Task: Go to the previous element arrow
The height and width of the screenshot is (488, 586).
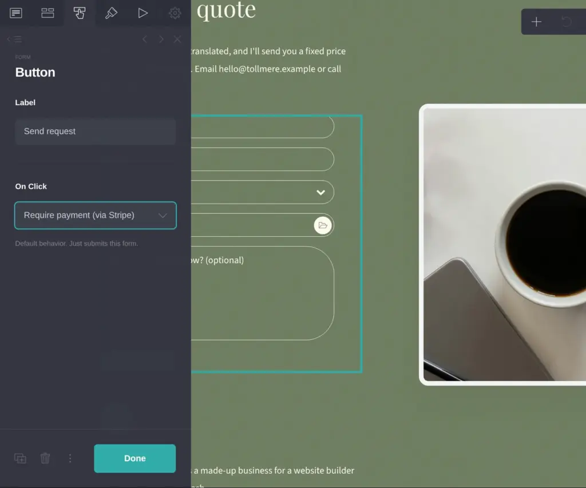Action: click(x=145, y=39)
